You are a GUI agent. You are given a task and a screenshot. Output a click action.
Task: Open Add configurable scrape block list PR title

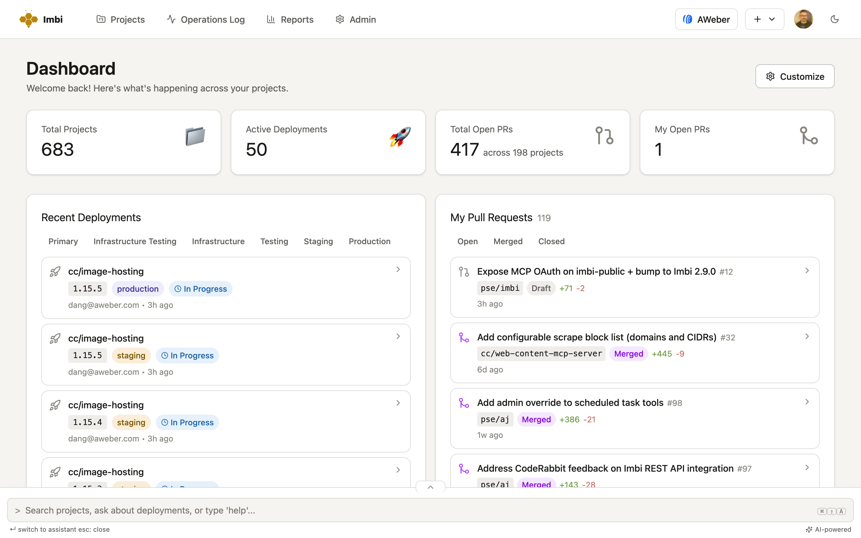click(x=597, y=337)
